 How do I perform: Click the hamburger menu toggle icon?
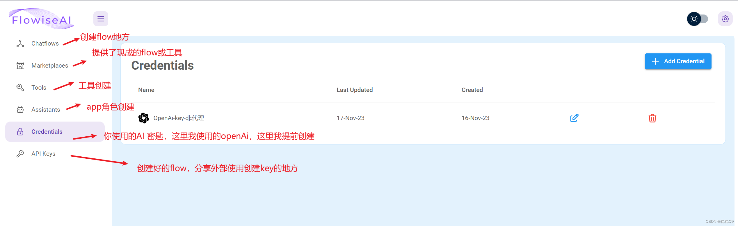coord(101,19)
